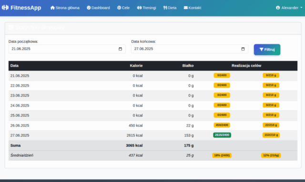Click the Data końcowa date field
Screen dimensions: 305x182
[x=190, y=49]
